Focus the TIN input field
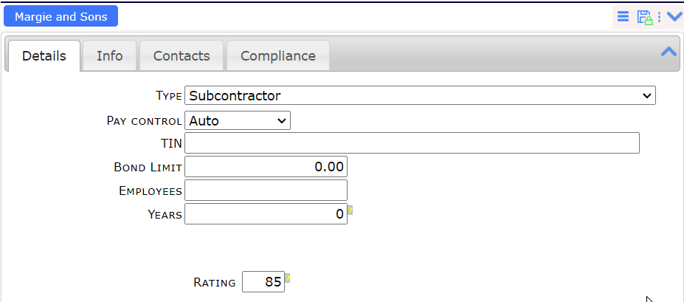This screenshot has width=684, height=302. pos(412,143)
